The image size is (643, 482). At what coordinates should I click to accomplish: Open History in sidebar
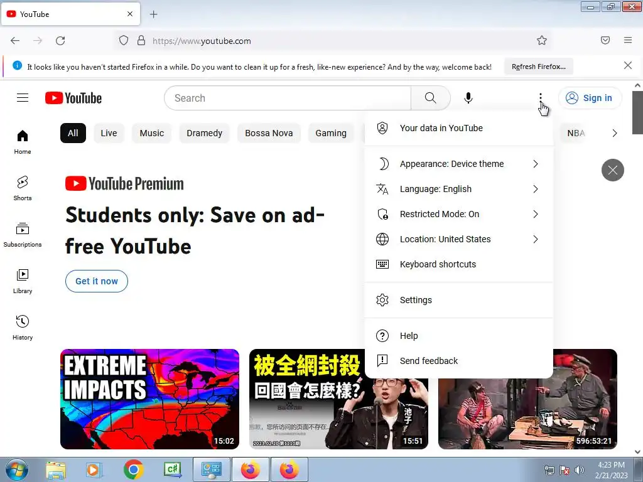click(x=23, y=328)
